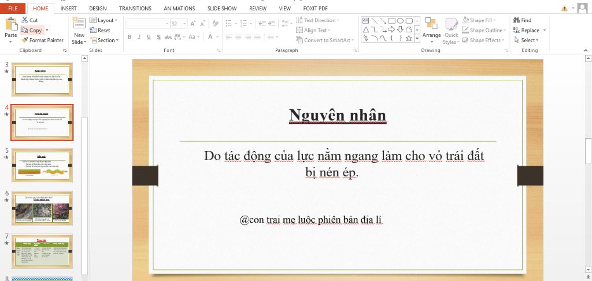Image resolution: width=592 pixels, height=281 pixels.
Task: Expand the shapes gallery More arrow
Action: pyautogui.click(x=417, y=39)
